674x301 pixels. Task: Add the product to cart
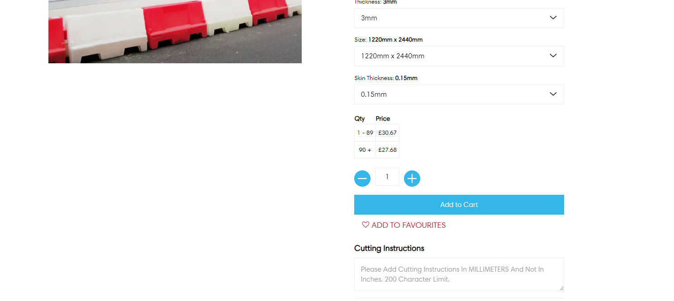click(x=459, y=205)
